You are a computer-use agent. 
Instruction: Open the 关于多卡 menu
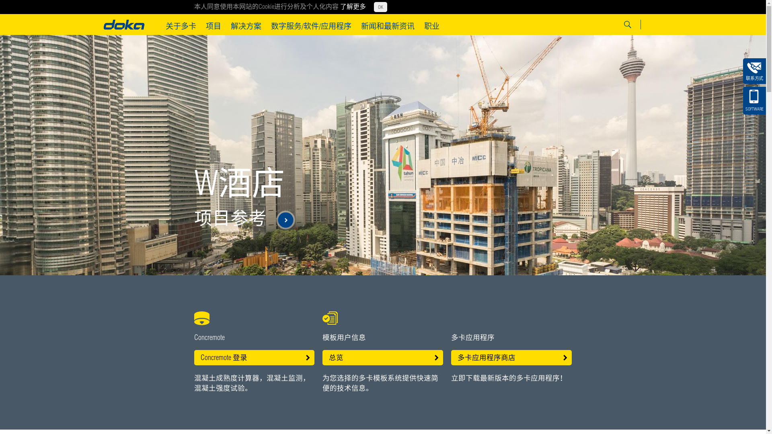[x=181, y=26]
